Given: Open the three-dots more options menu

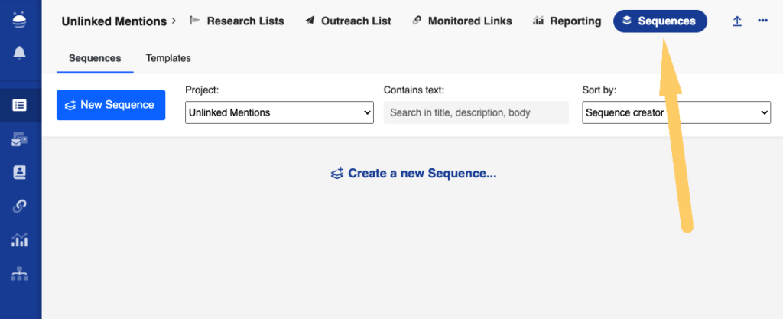Looking at the screenshot, I should (x=762, y=21).
